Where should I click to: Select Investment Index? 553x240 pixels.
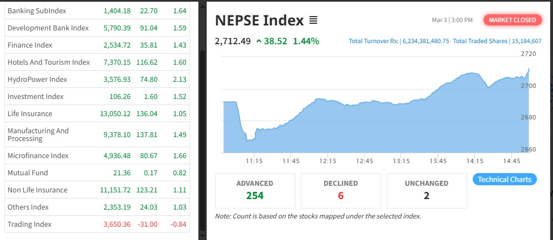pyautogui.click(x=35, y=96)
